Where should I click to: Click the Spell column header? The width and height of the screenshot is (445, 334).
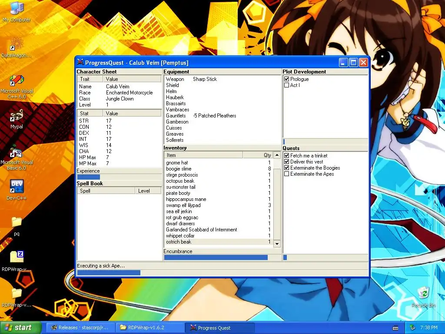click(x=106, y=191)
